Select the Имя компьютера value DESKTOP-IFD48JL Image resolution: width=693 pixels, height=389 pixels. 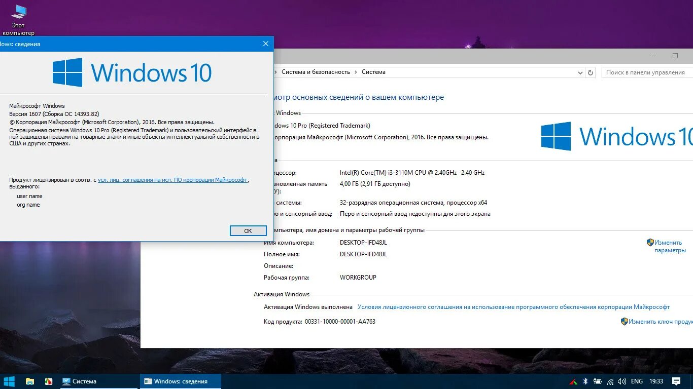point(363,243)
